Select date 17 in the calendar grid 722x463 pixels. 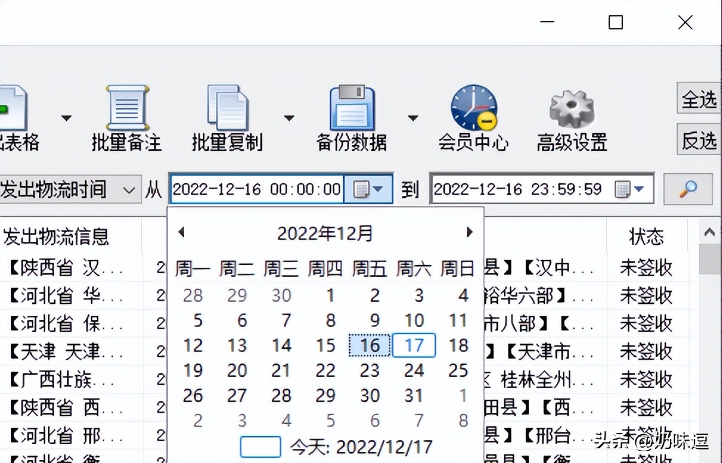coord(413,346)
